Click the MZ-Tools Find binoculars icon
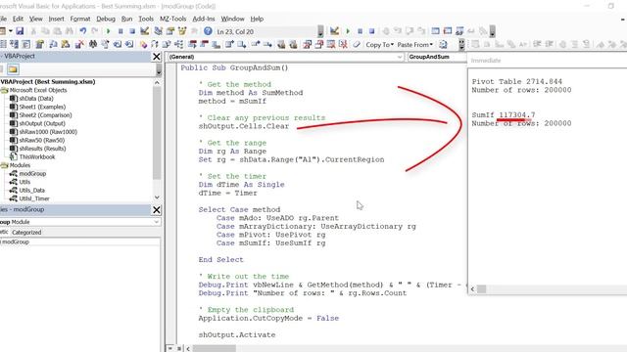The width and height of the screenshot is (627, 352). (93, 44)
